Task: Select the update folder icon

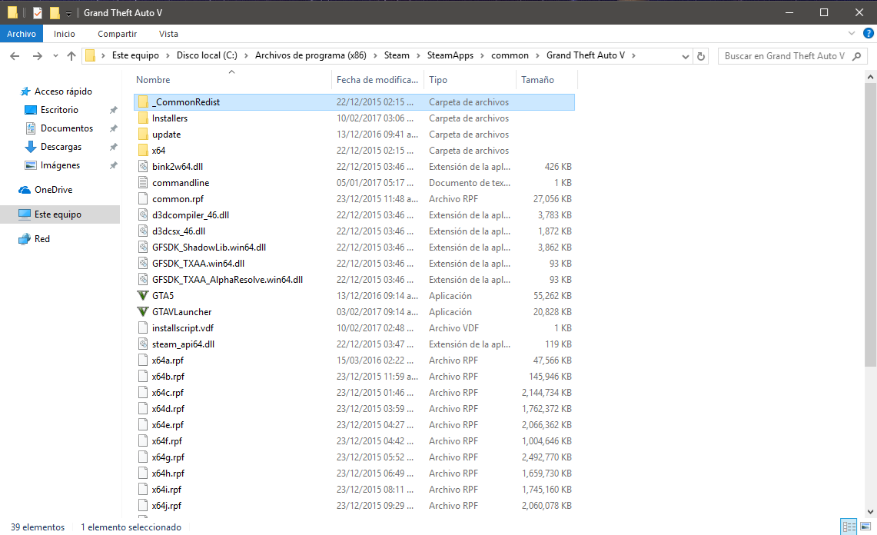Action: coord(143,135)
